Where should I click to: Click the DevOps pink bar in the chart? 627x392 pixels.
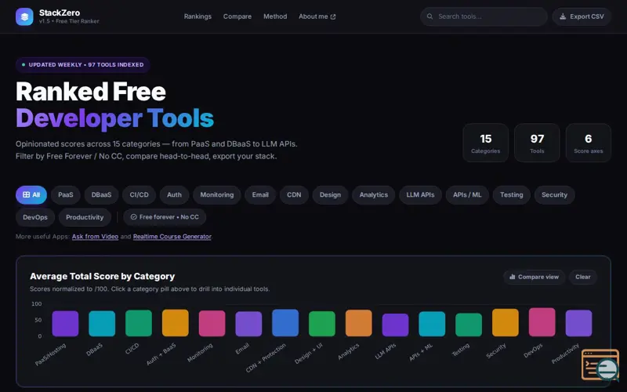[542, 322]
